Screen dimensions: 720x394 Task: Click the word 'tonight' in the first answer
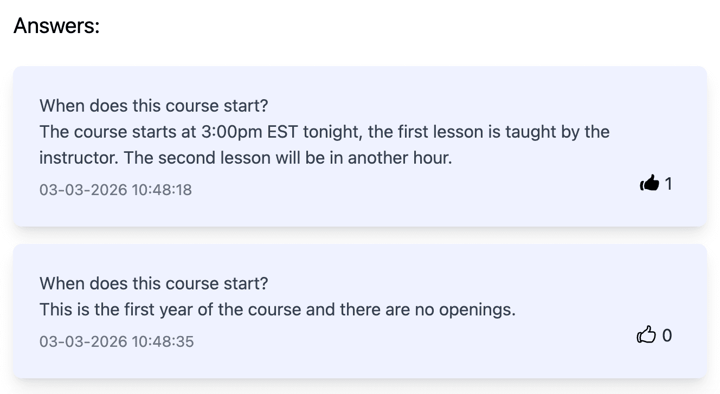[x=331, y=132]
